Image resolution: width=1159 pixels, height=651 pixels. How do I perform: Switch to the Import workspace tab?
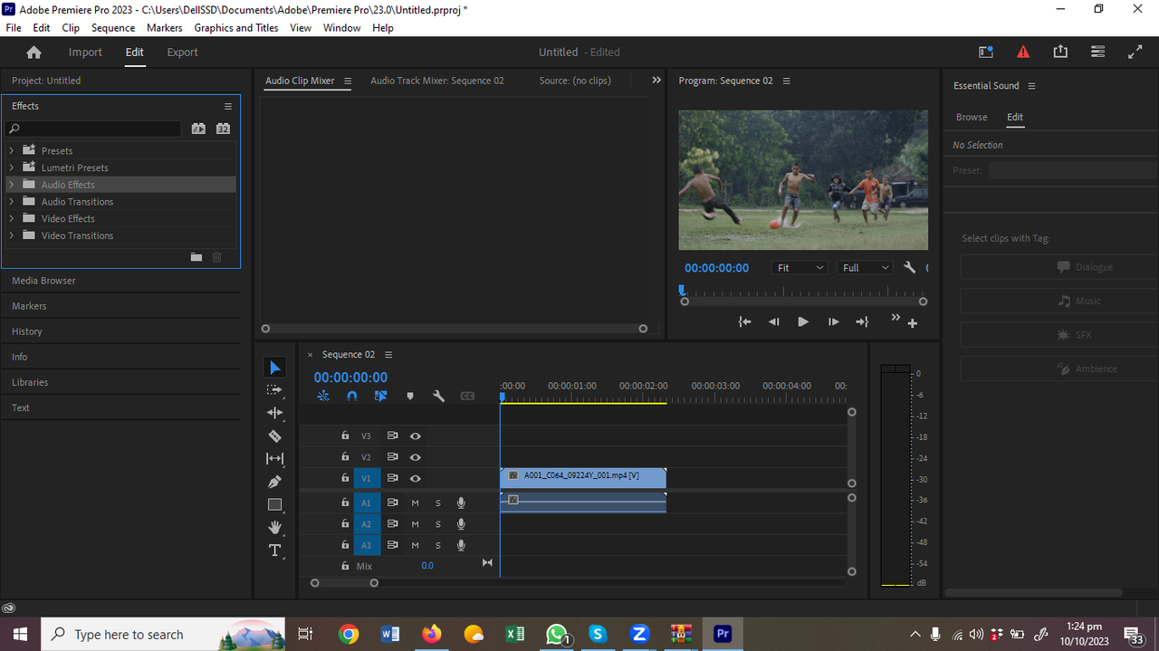(85, 53)
